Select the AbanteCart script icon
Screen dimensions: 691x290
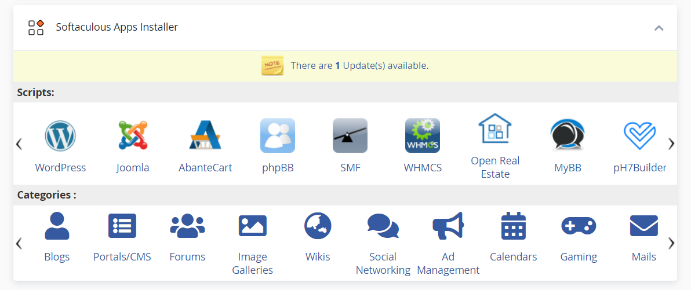(x=205, y=135)
